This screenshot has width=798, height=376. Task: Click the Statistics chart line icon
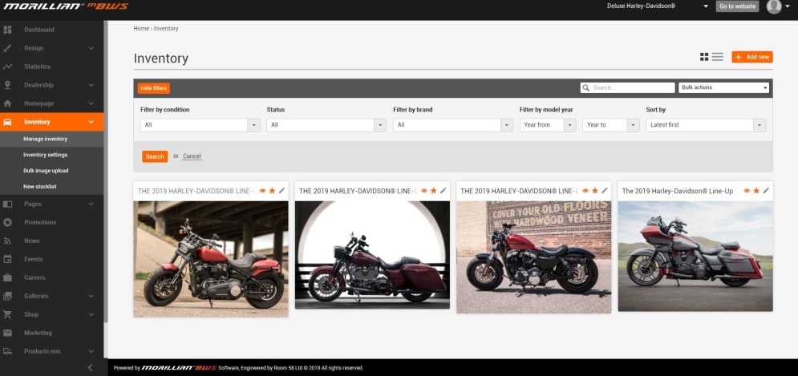pyautogui.click(x=8, y=67)
